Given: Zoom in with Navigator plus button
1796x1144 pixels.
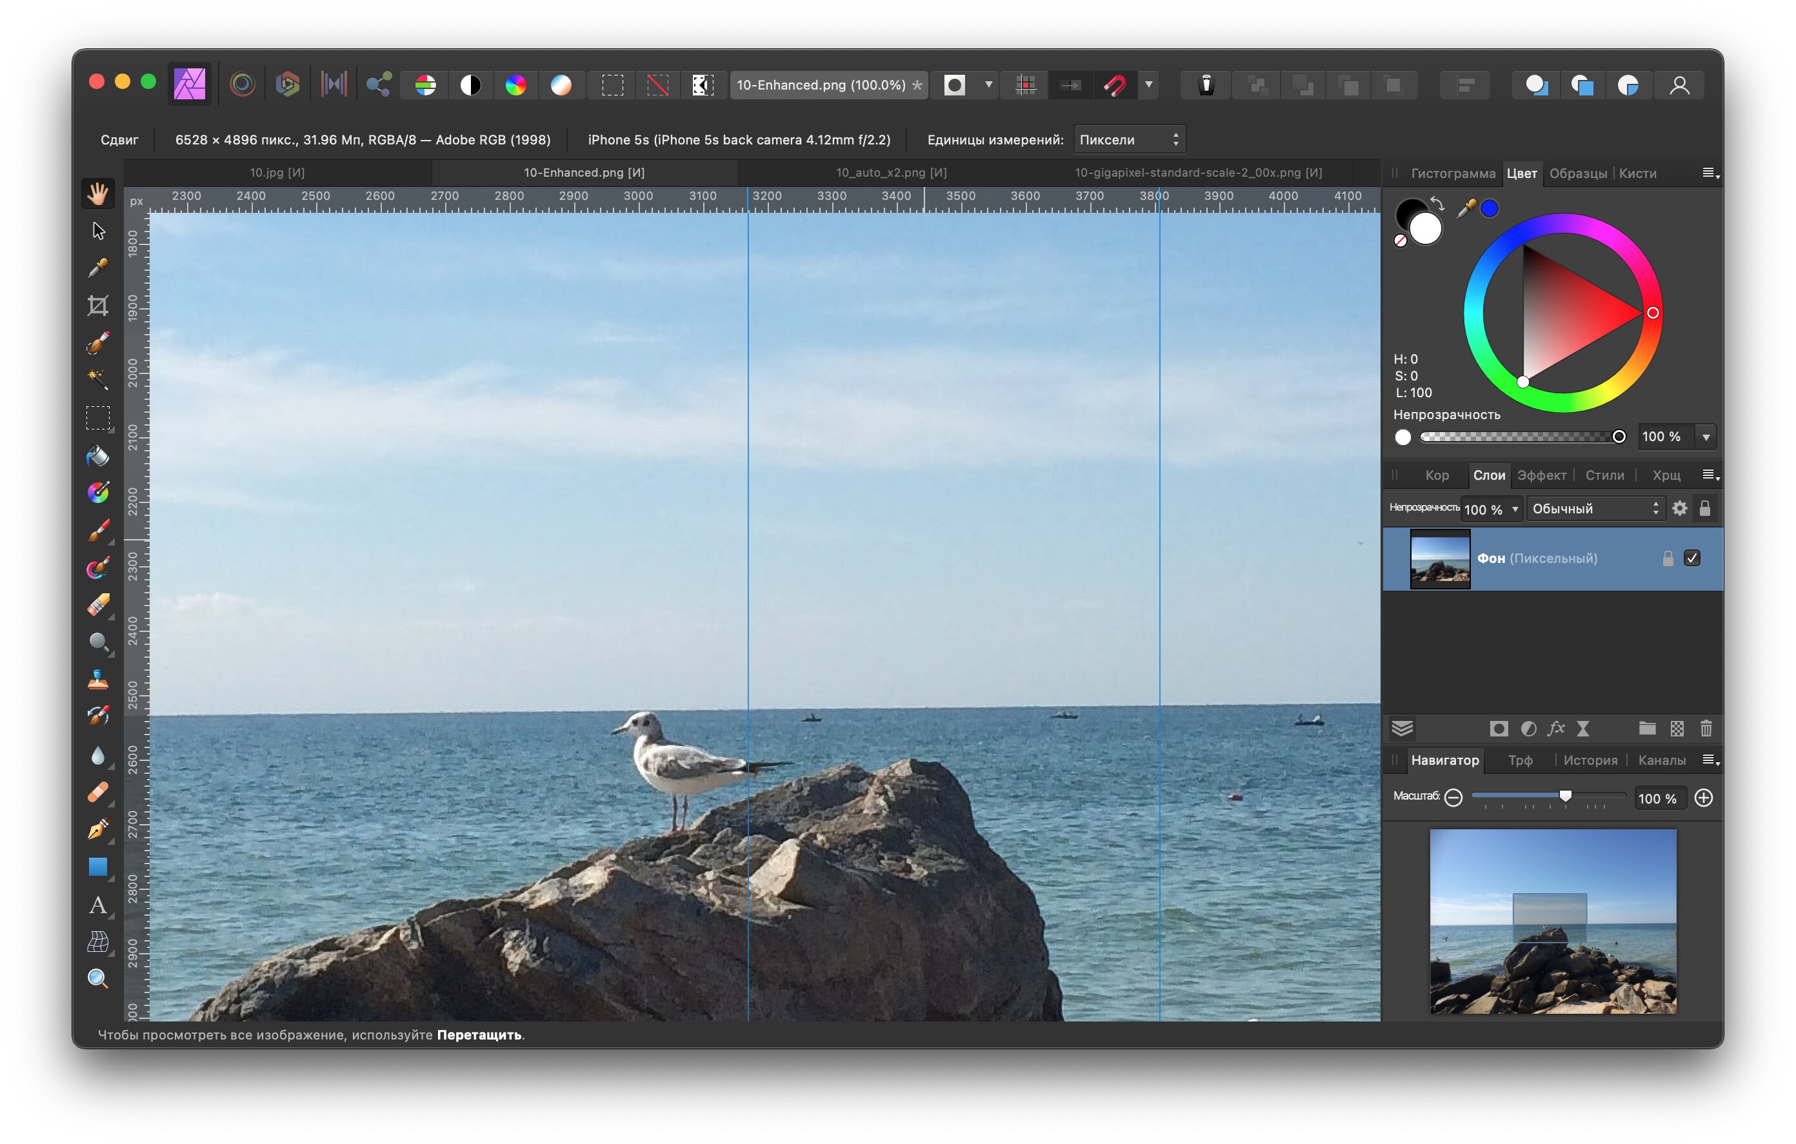Looking at the screenshot, I should (1704, 798).
